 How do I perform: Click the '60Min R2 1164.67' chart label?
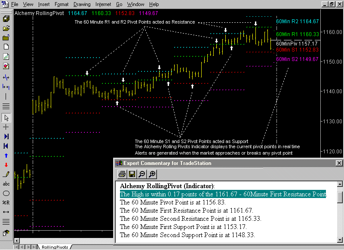[x=297, y=21]
